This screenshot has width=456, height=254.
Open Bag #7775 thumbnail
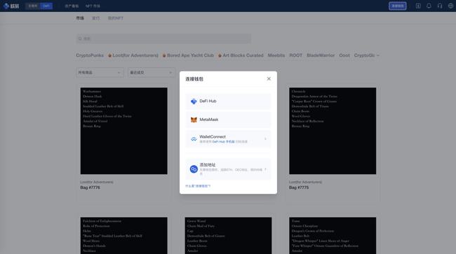click(333, 131)
